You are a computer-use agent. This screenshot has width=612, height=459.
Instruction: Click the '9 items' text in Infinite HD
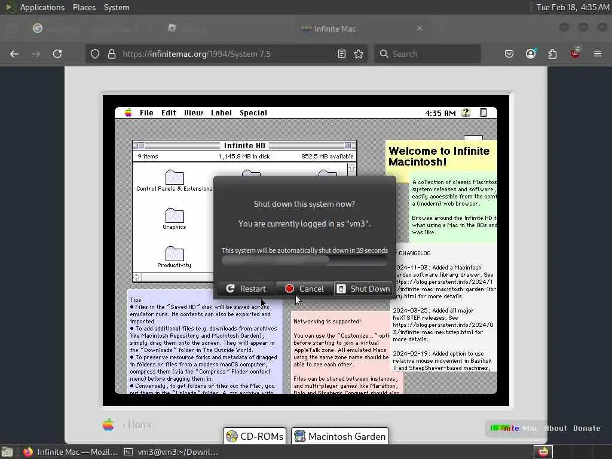click(x=148, y=157)
